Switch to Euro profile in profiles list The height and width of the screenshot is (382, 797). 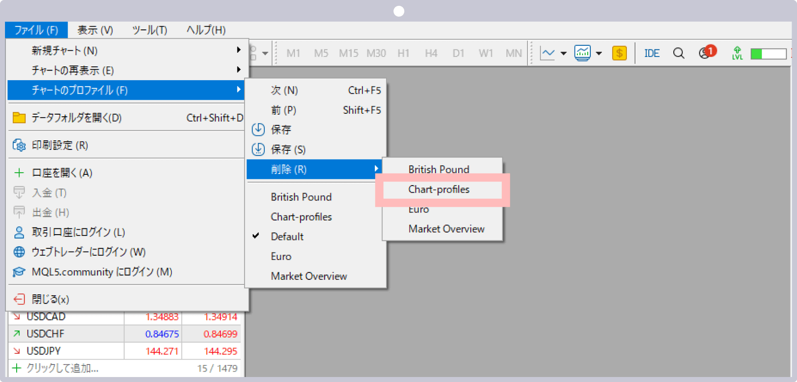(281, 256)
